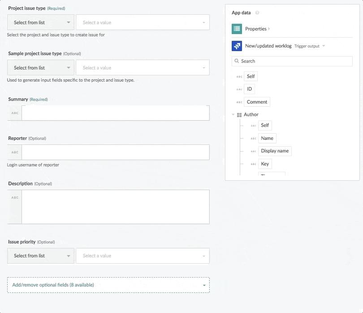The width and height of the screenshot is (363, 313).
Task: Select the Display name token
Action: click(x=275, y=151)
